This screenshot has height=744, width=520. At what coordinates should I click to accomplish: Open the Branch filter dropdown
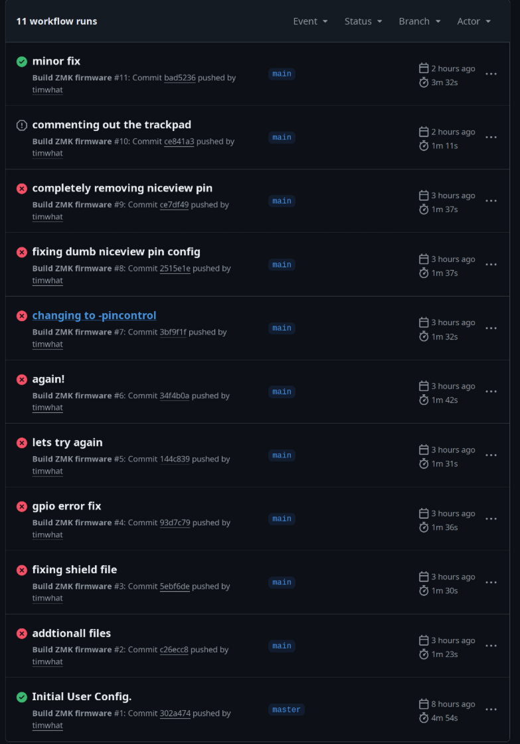[x=419, y=21]
